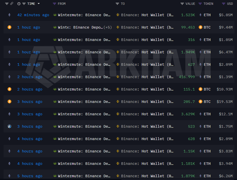Screen dimensions: 237x180
Task: Click the ETH token icon in the 1.523K row
Action: tap(200, 15)
